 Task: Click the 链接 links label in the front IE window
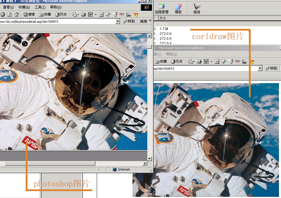(144, 21)
